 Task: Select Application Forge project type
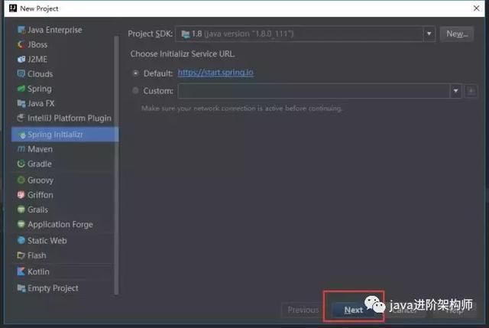60,224
